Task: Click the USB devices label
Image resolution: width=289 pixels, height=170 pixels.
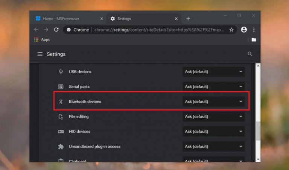Action: 80,71
